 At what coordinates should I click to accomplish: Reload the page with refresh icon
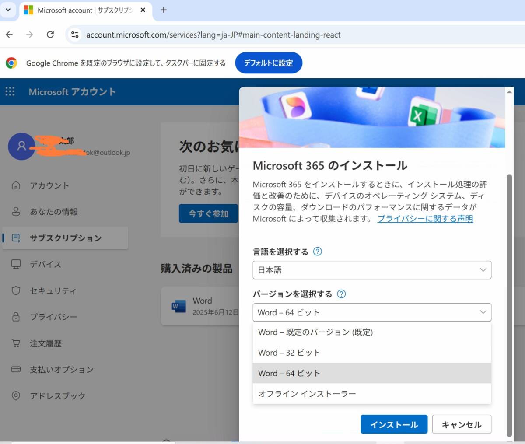coord(50,35)
